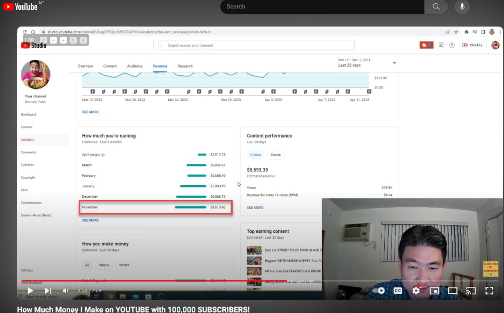This screenshot has width=504, height=313.
Task: Open Creator Music [Beta] in sidebar
Action: tap(36, 215)
